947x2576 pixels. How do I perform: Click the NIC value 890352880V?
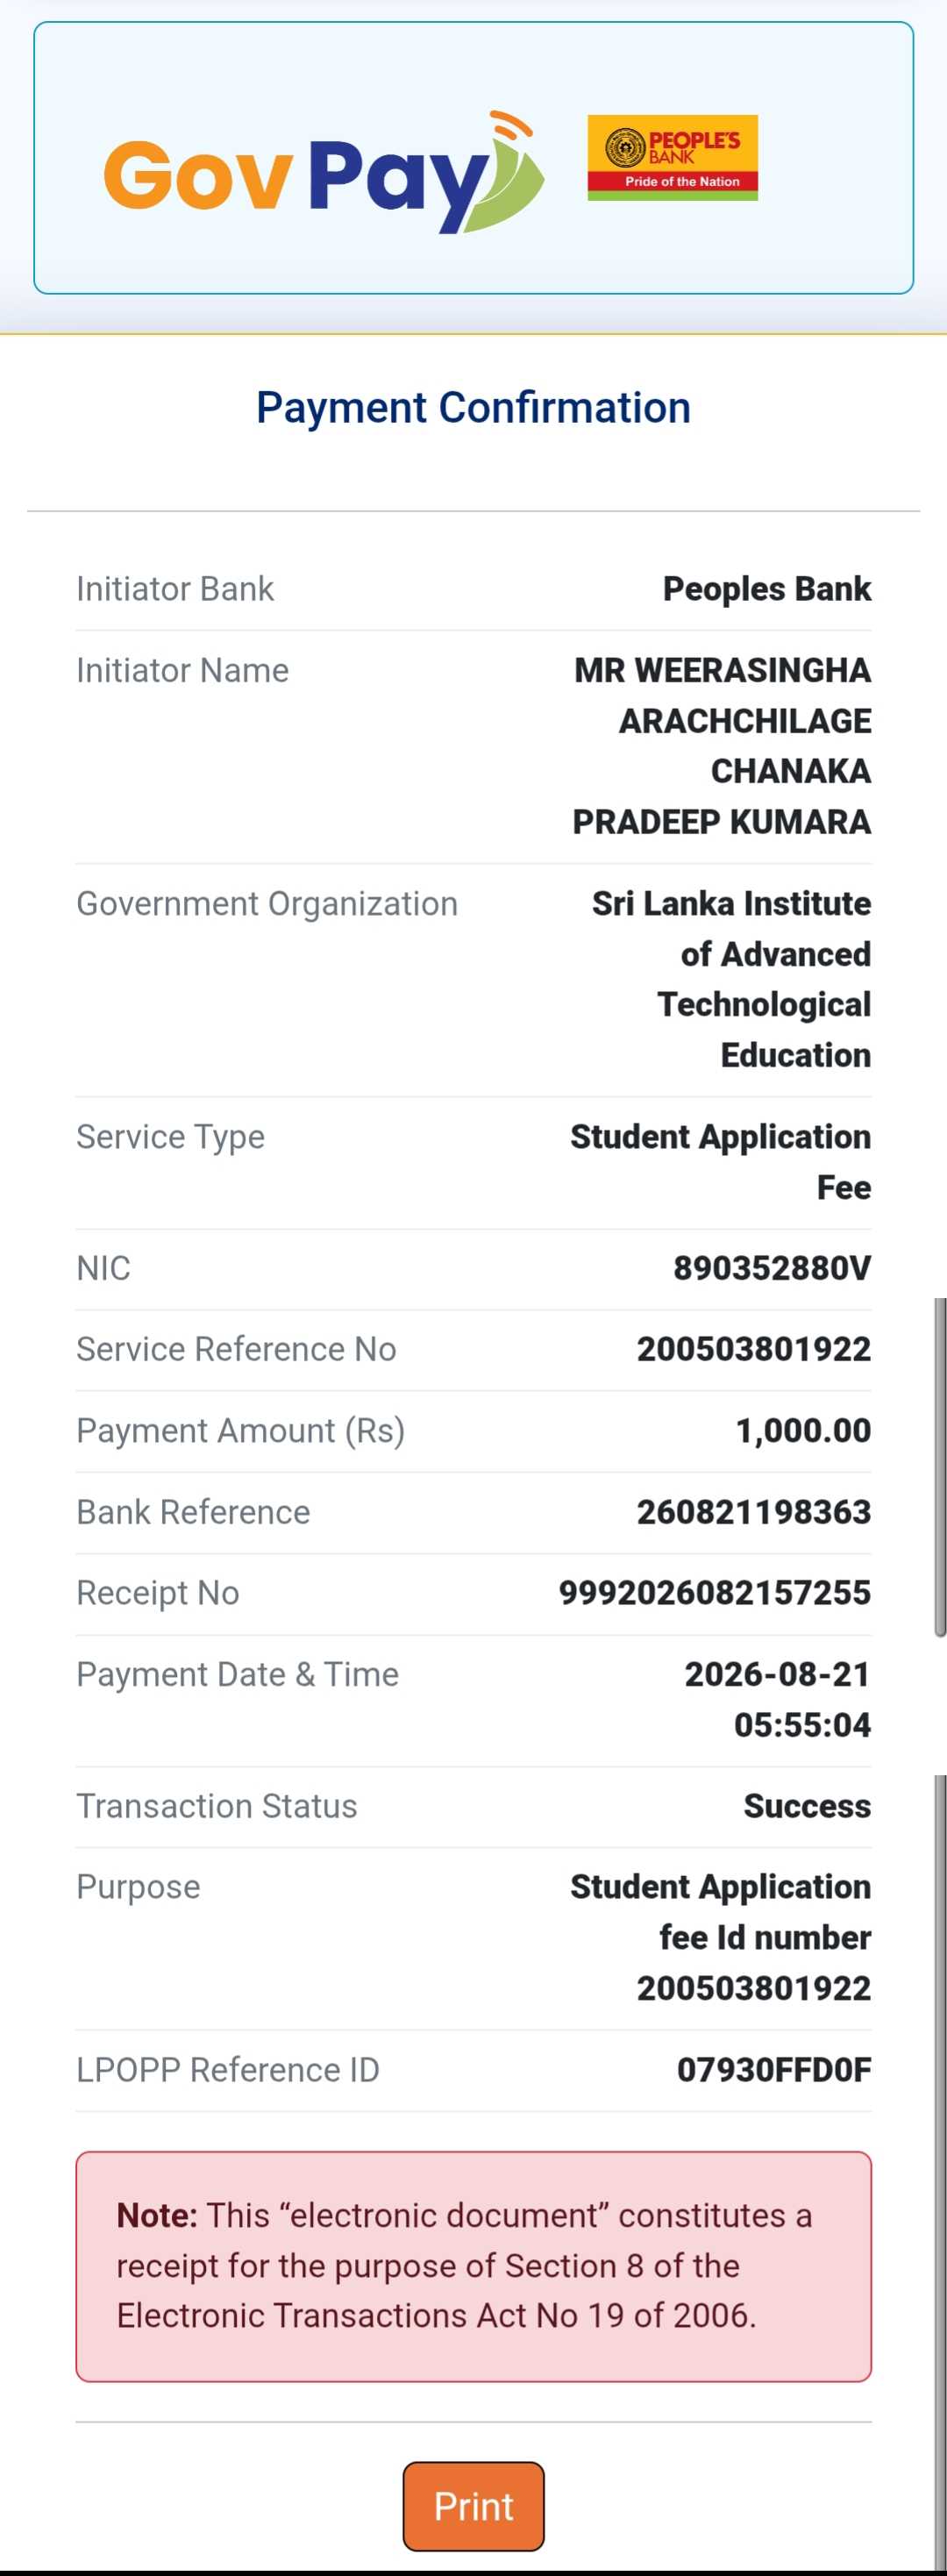772,1268
